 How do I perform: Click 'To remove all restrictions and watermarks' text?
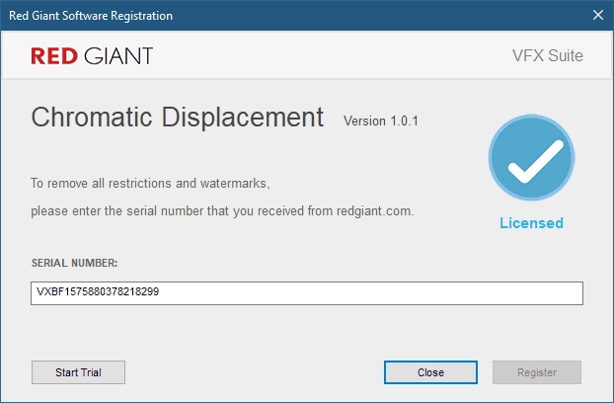click(x=150, y=184)
